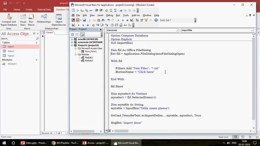Click the search magnifier in Access navigation pane
Image resolution: width=260 pixels, height=146 pixels.
(x=37, y=39)
